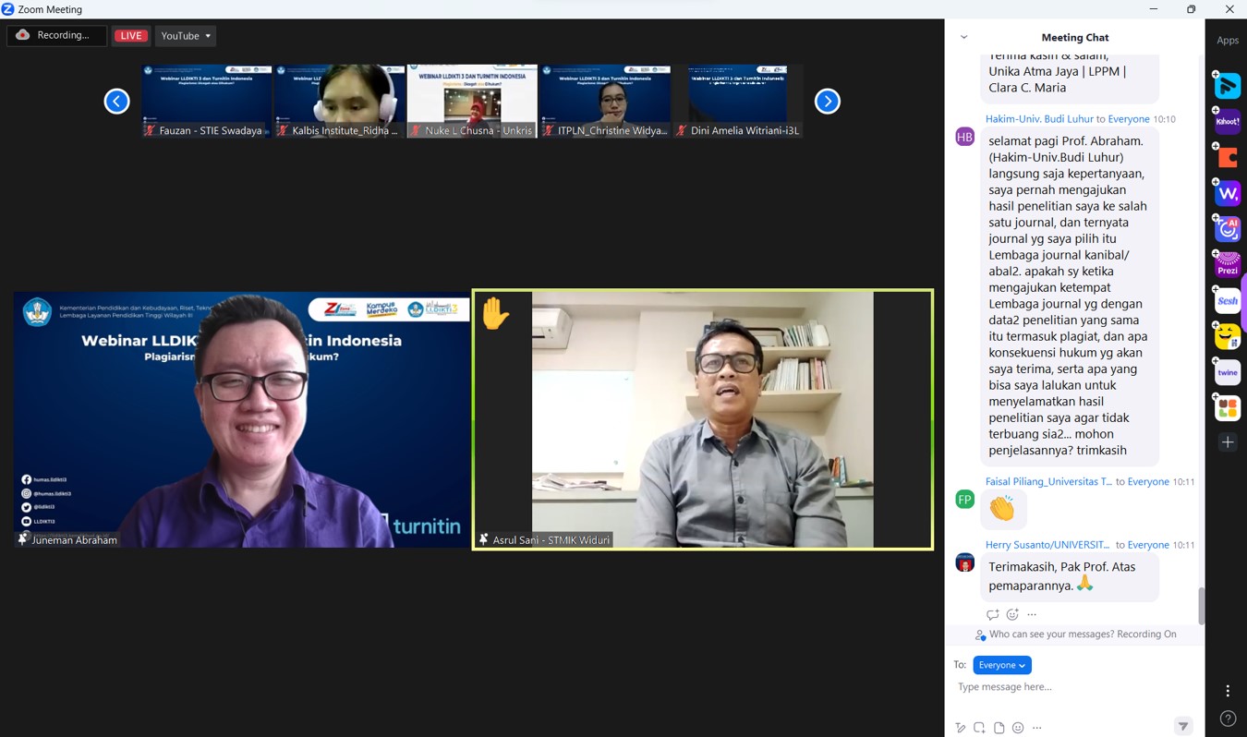
Task: Show next participants with right arrow
Action: (x=828, y=101)
